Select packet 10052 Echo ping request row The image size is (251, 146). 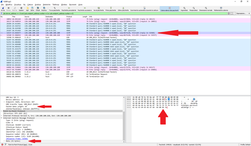coord(125,19)
